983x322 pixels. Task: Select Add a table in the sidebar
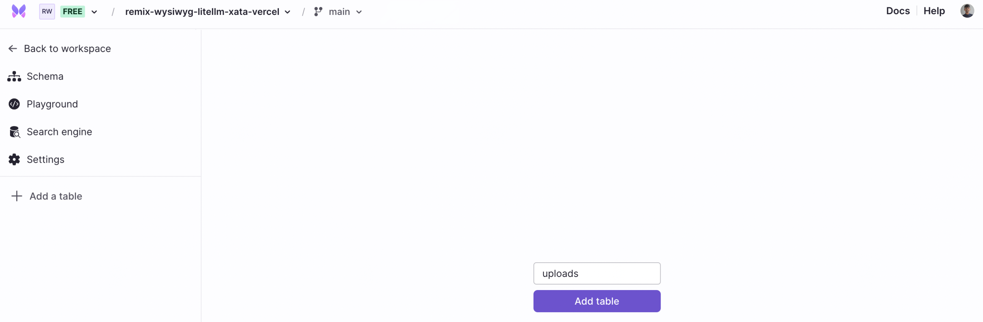pyautogui.click(x=56, y=196)
